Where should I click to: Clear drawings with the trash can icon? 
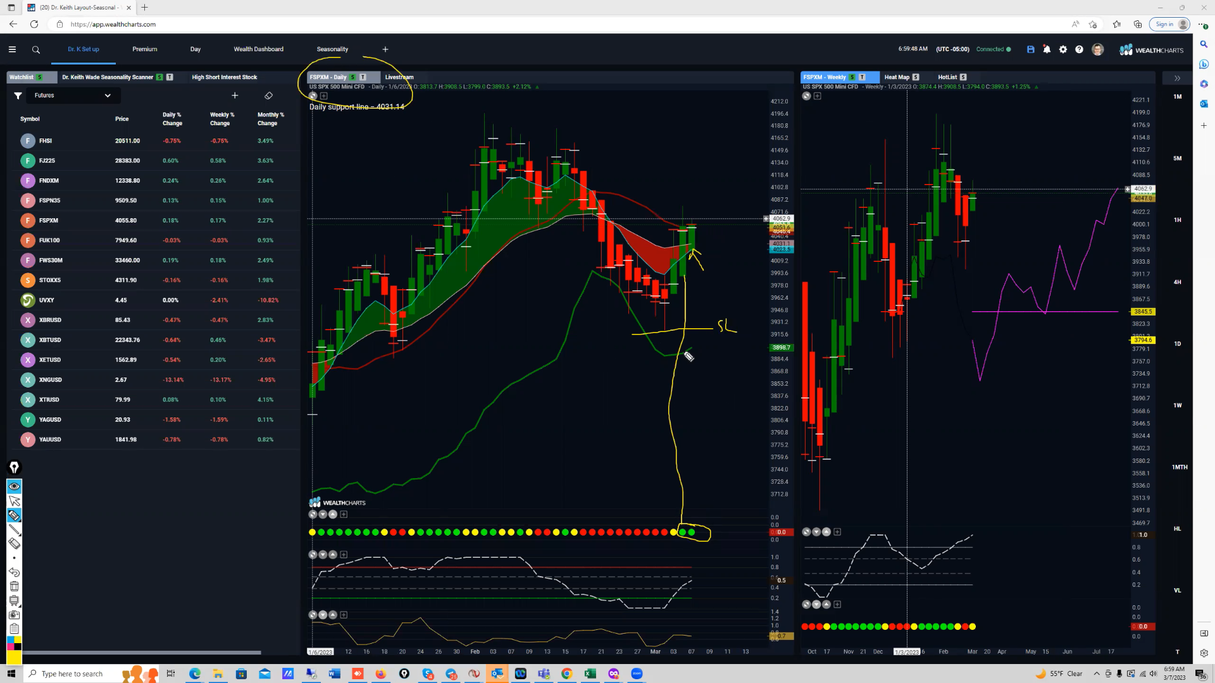click(14, 586)
